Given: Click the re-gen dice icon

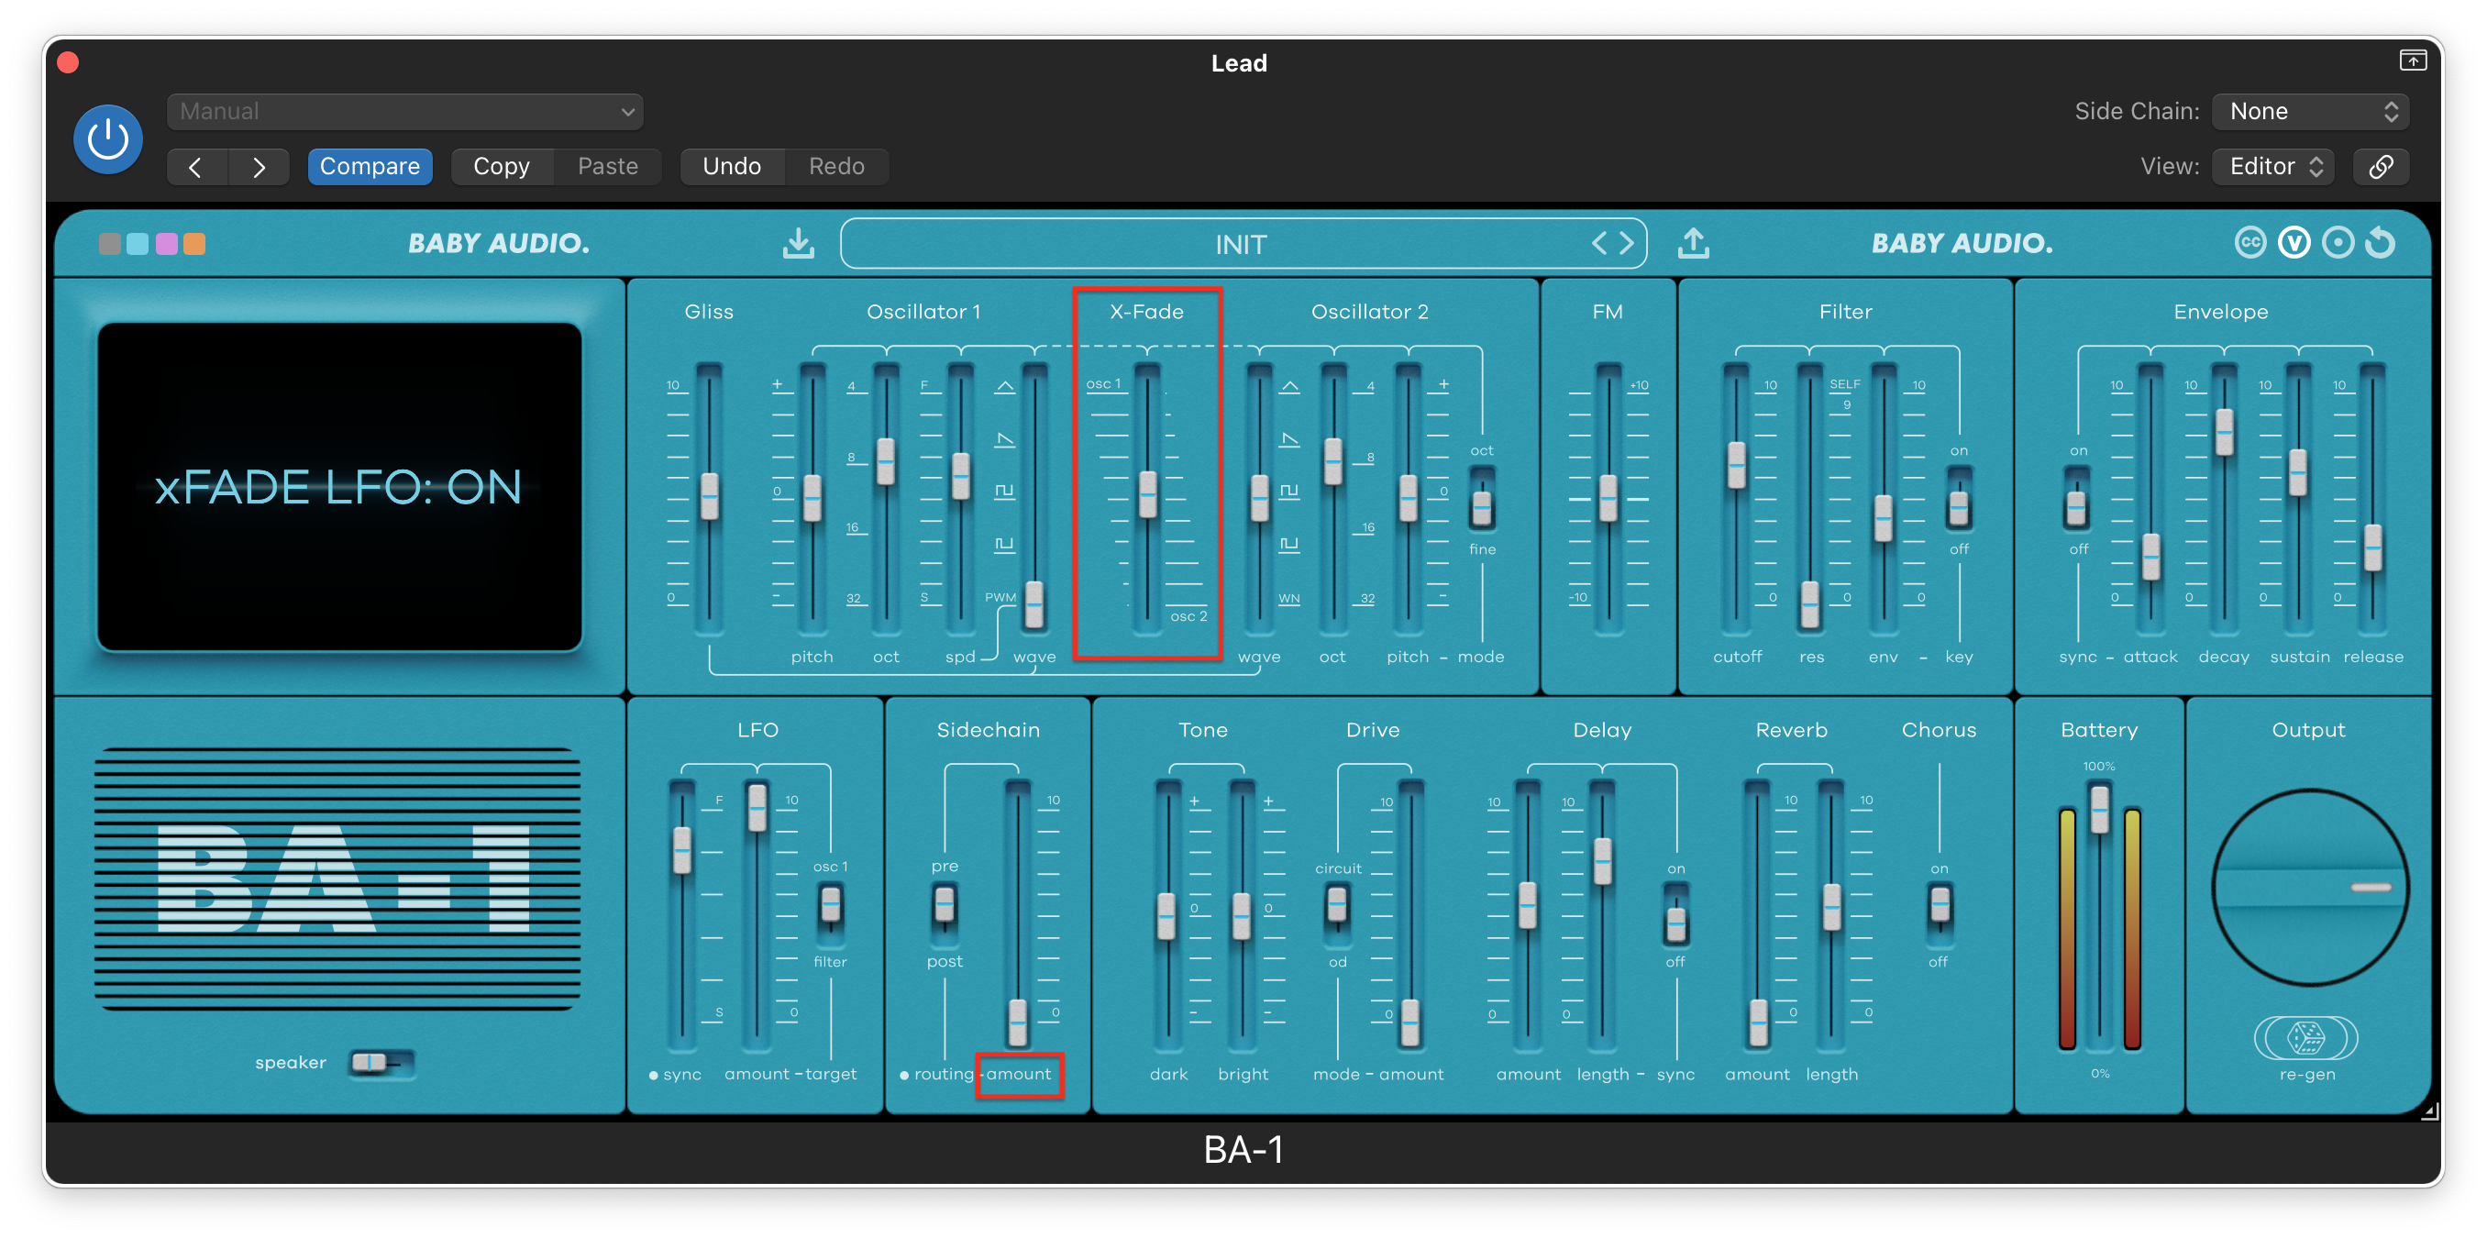Looking at the screenshot, I should click(2306, 1038).
